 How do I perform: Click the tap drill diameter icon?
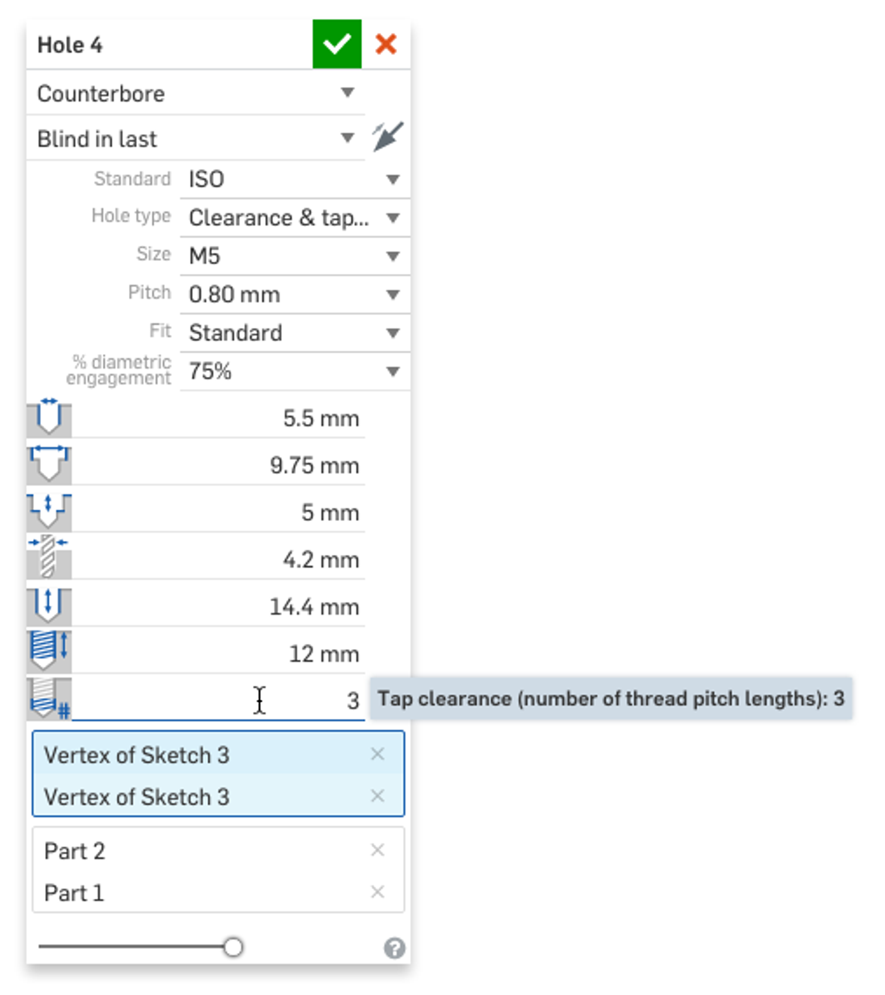point(49,559)
